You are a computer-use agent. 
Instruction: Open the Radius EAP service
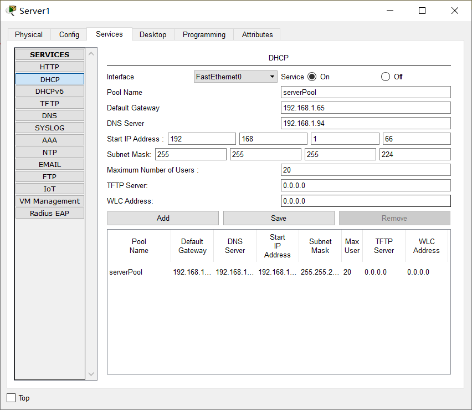50,213
